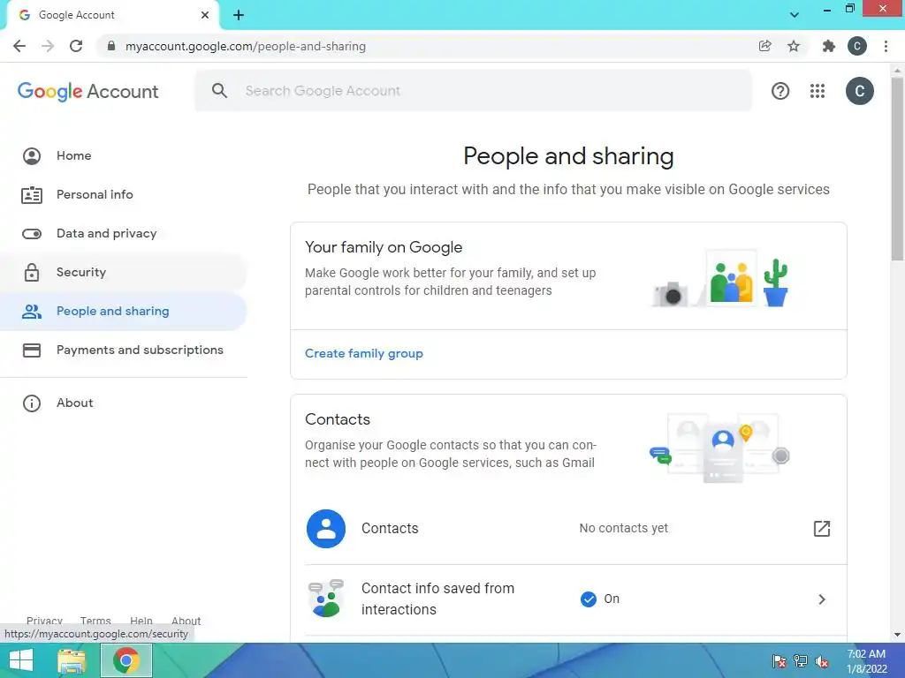Open Contacts in new window icon
Viewport: 905px width, 678px height.
pos(821,529)
